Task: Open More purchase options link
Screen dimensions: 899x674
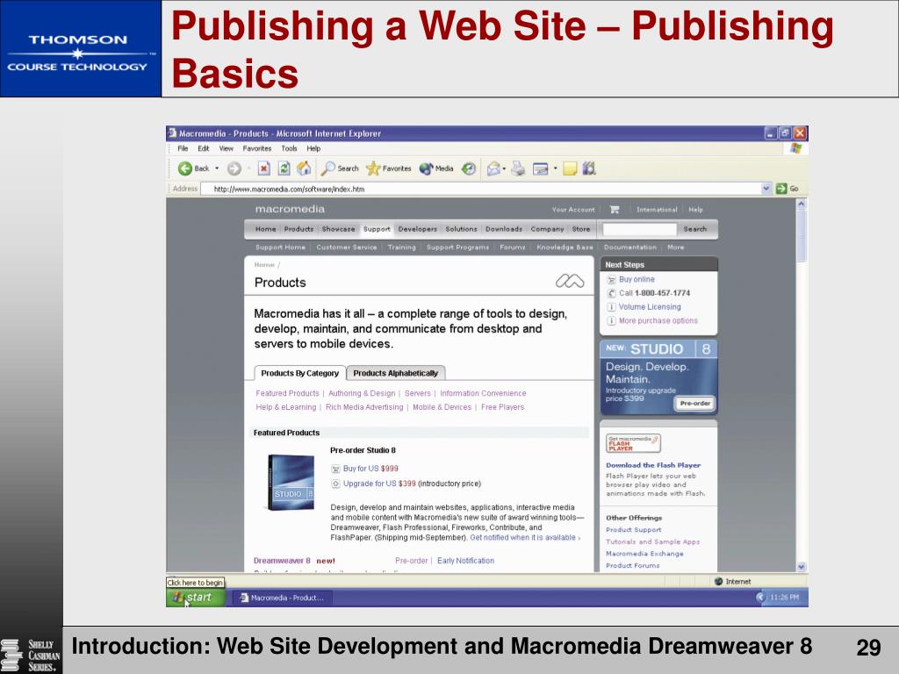Action: 658,321
